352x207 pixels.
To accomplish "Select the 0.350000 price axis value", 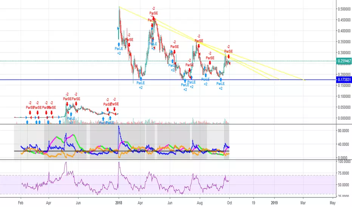I will click(344, 42).
